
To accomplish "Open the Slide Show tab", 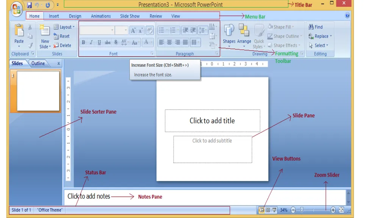I will [x=130, y=16].
